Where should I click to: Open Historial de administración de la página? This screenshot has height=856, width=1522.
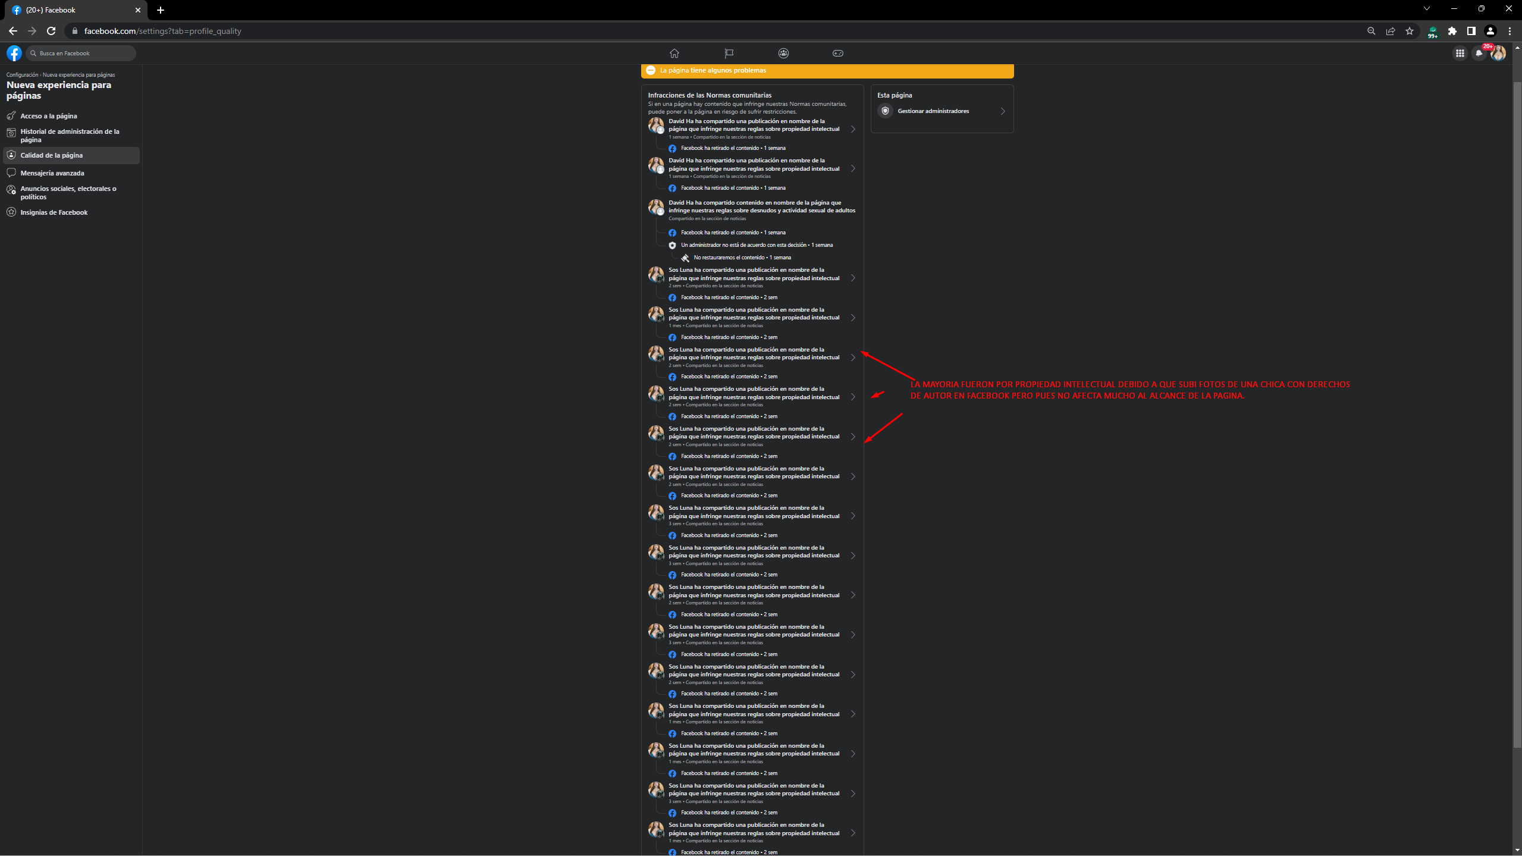point(71,136)
